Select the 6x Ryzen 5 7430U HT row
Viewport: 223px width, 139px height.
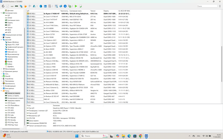(78, 14)
